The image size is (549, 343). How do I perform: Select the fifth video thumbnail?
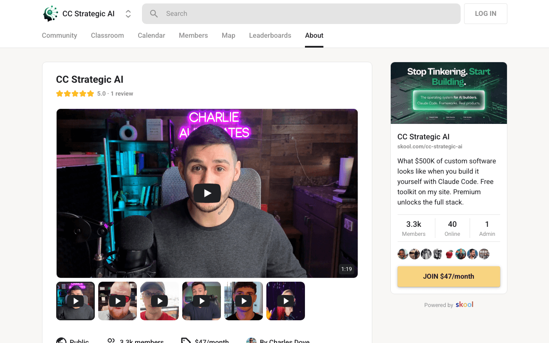[244, 301]
